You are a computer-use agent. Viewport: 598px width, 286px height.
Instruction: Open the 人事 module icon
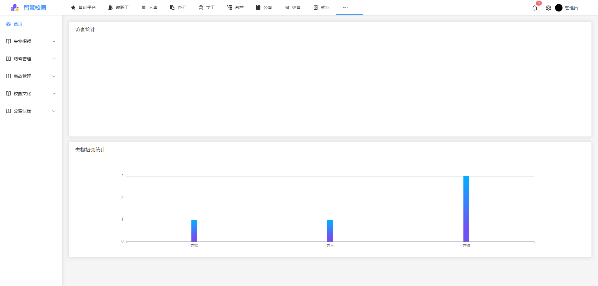[x=144, y=7]
